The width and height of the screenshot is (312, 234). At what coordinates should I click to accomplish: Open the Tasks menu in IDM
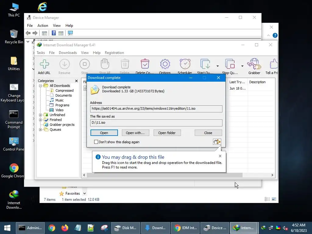coord(41,53)
